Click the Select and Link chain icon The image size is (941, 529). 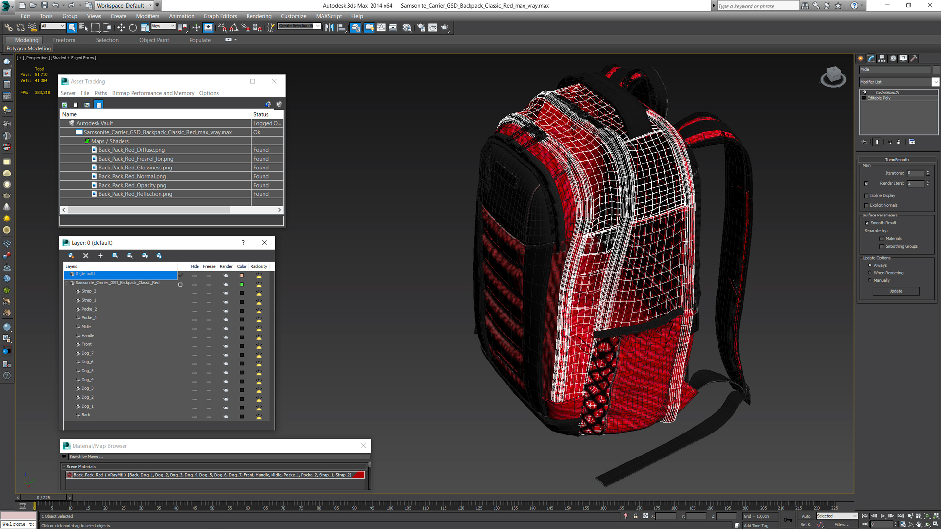coord(8,28)
